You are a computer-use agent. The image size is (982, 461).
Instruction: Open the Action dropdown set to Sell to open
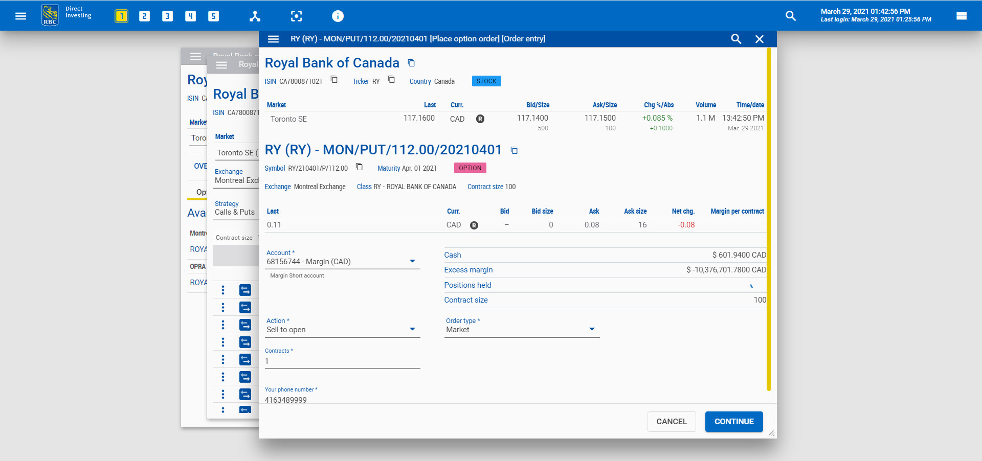(413, 329)
